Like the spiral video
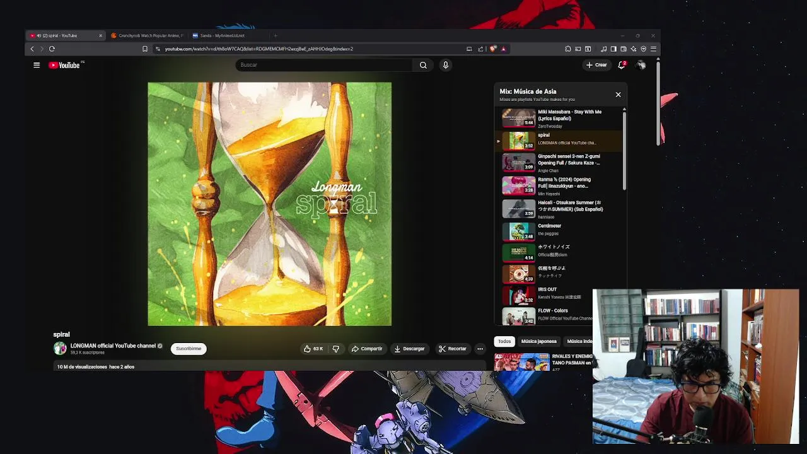Image resolution: width=807 pixels, height=454 pixels. point(313,349)
